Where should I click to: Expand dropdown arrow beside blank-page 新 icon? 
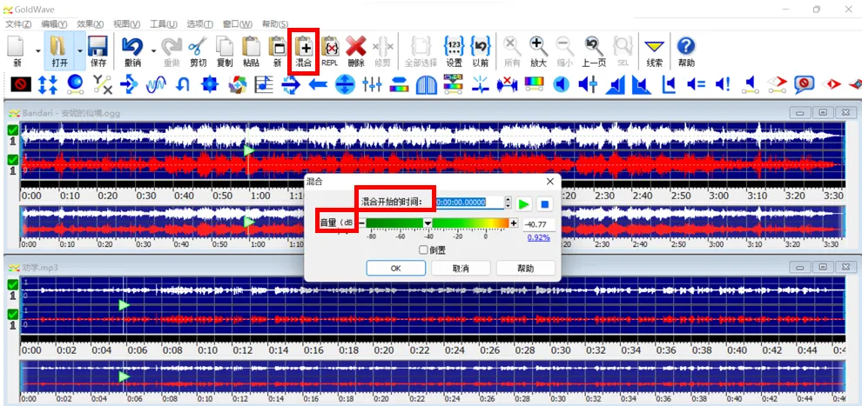pos(38,50)
